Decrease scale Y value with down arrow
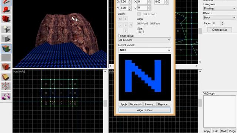The image size is (237, 133). point(130,9)
